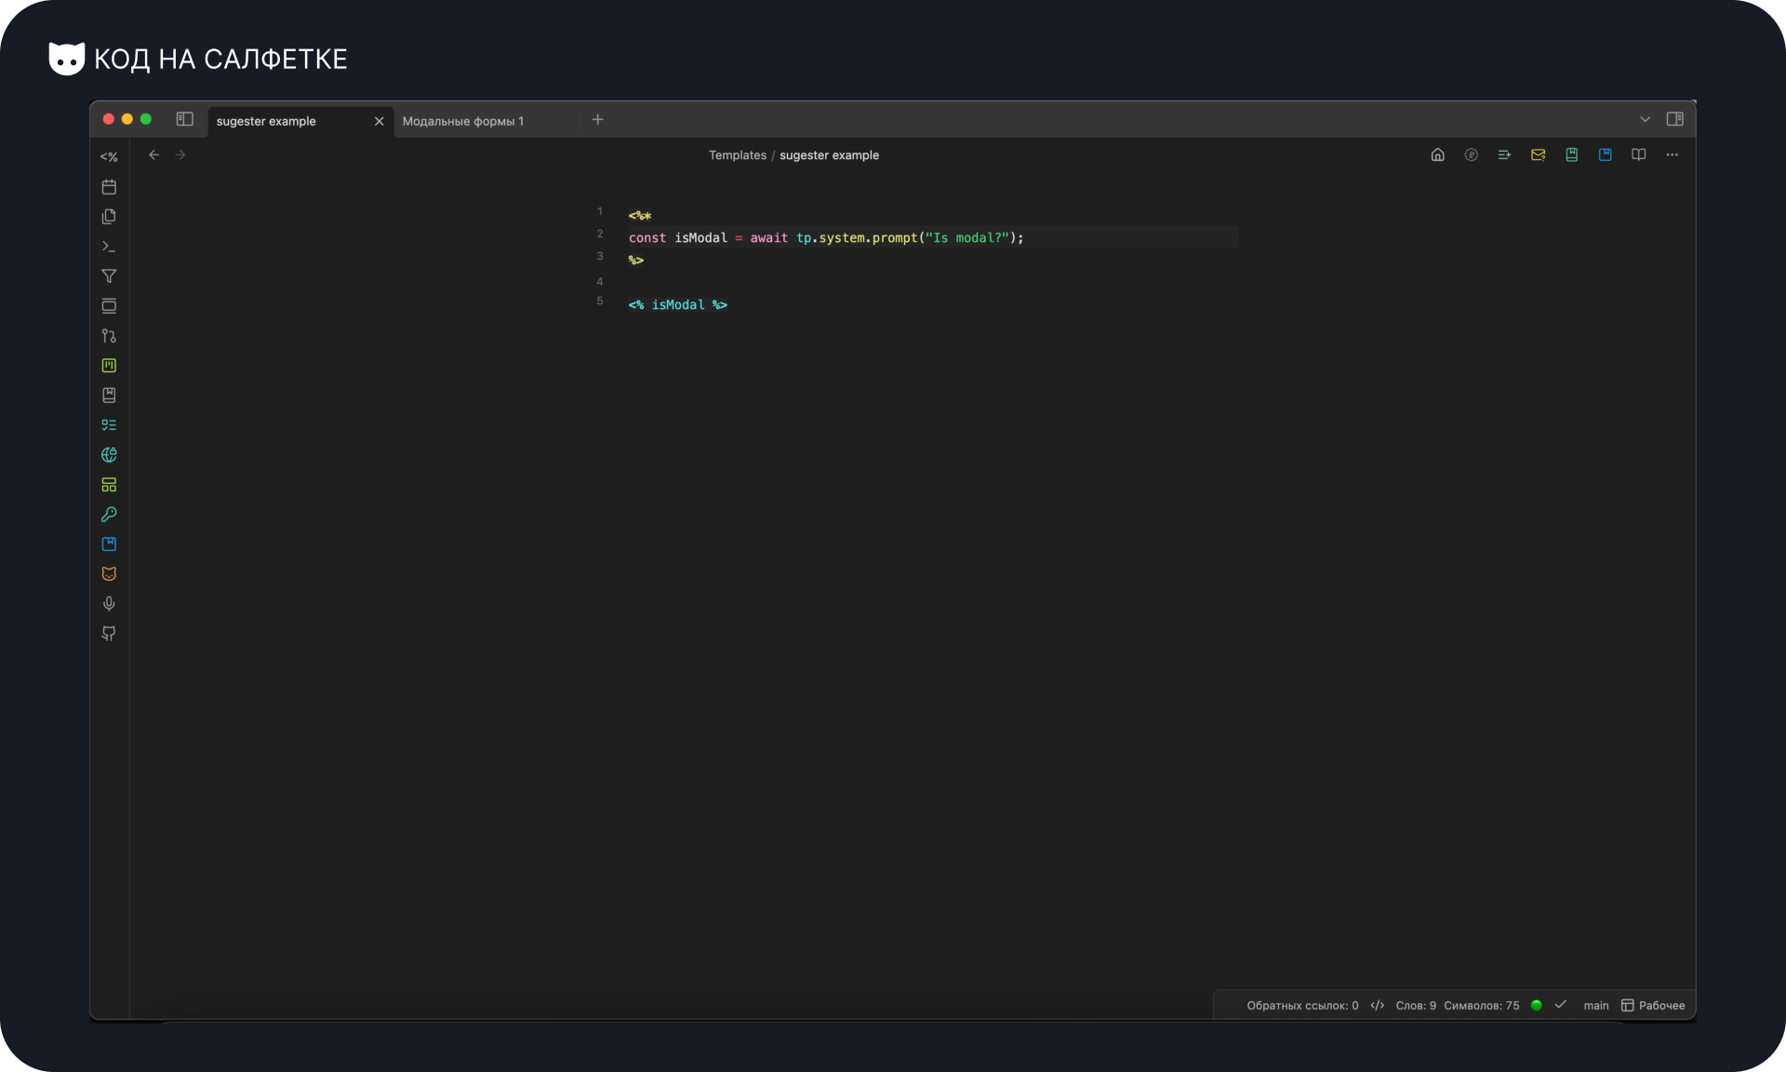Click word count Слов: 9
This screenshot has height=1072, width=1786.
1416,1006
